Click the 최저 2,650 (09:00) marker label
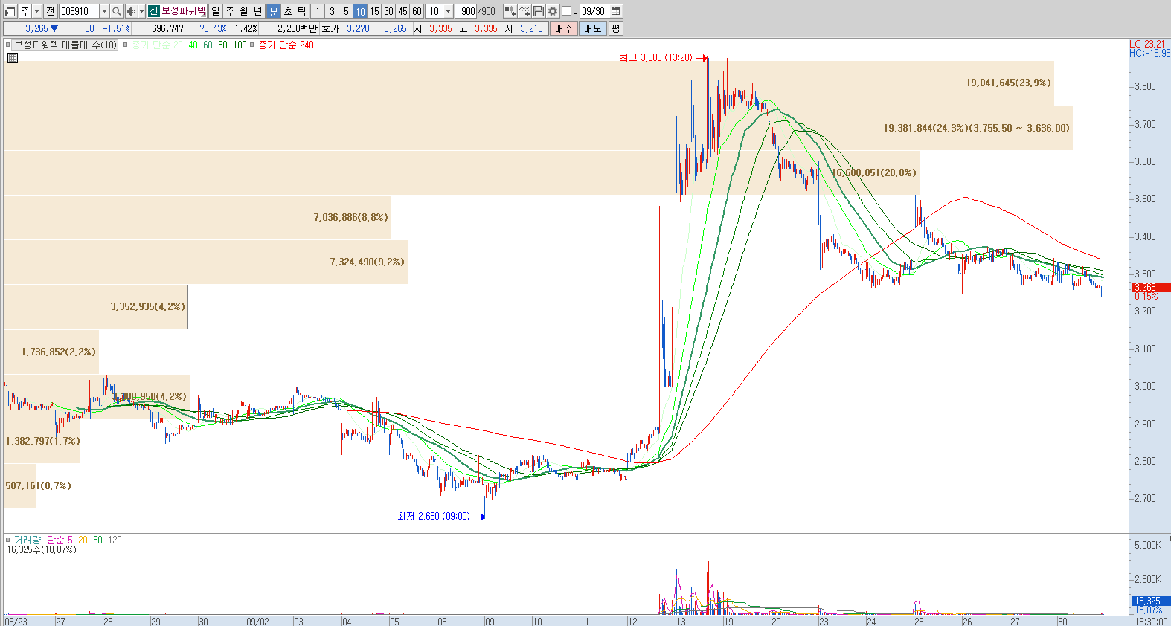Screen dimensions: 1171x626 [433, 516]
